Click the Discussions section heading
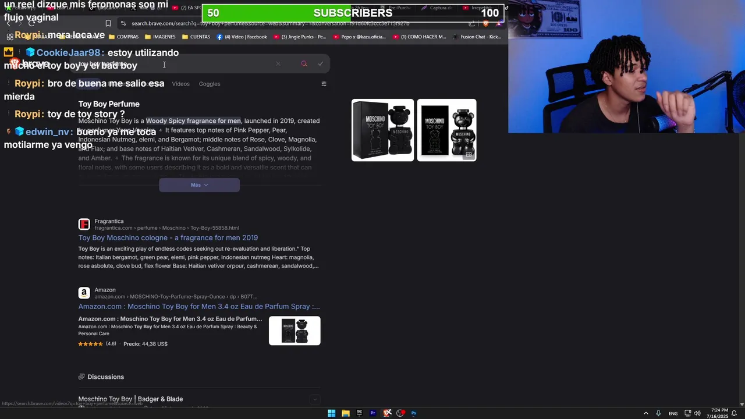 point(105,377)
